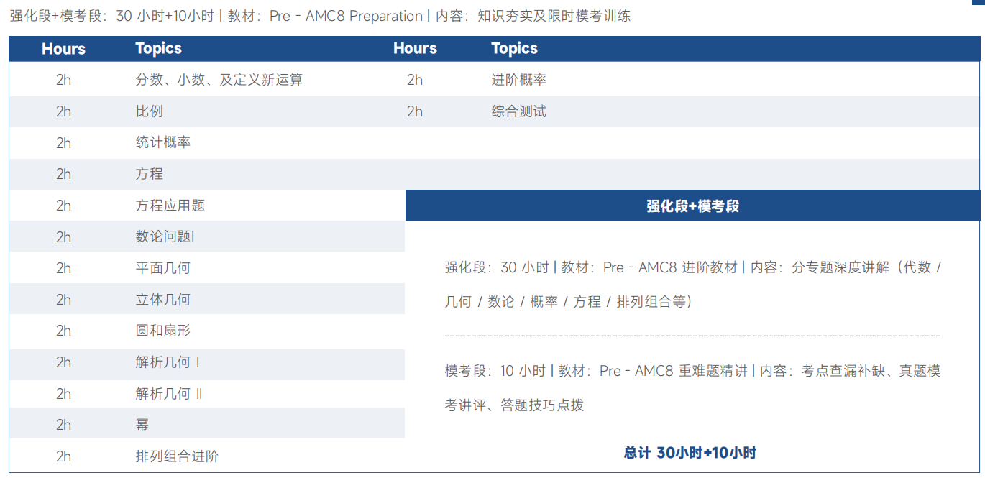Click the topic 分数、小数、及定义新运算
Image resolution: width=985 pixels, height=478 pixels.
click(x=219, y=80)
